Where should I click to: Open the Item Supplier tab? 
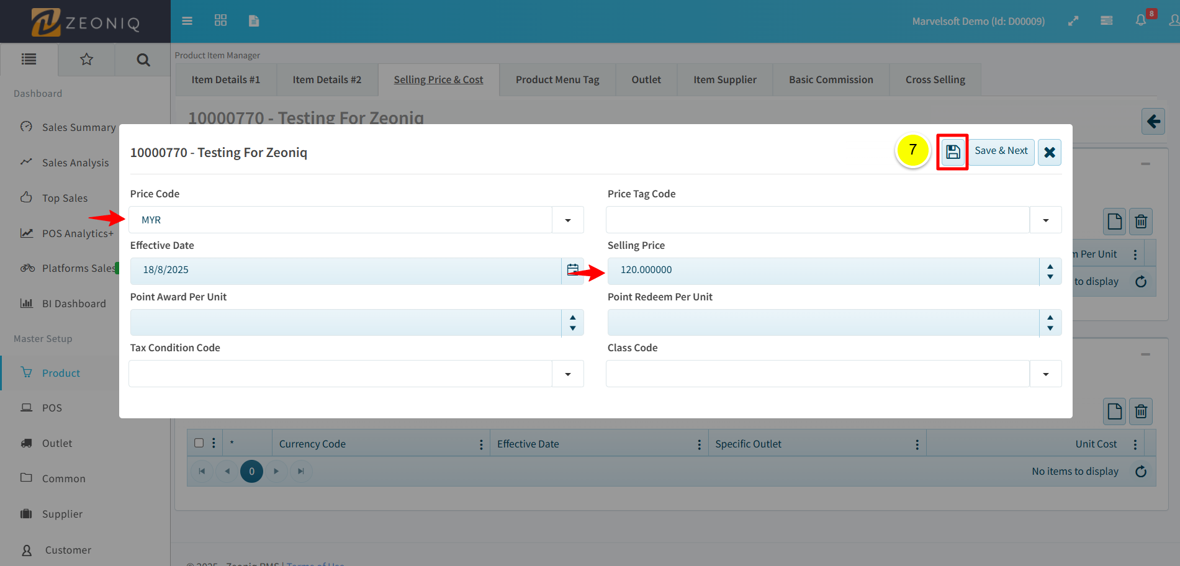click(x=725, y=80)
